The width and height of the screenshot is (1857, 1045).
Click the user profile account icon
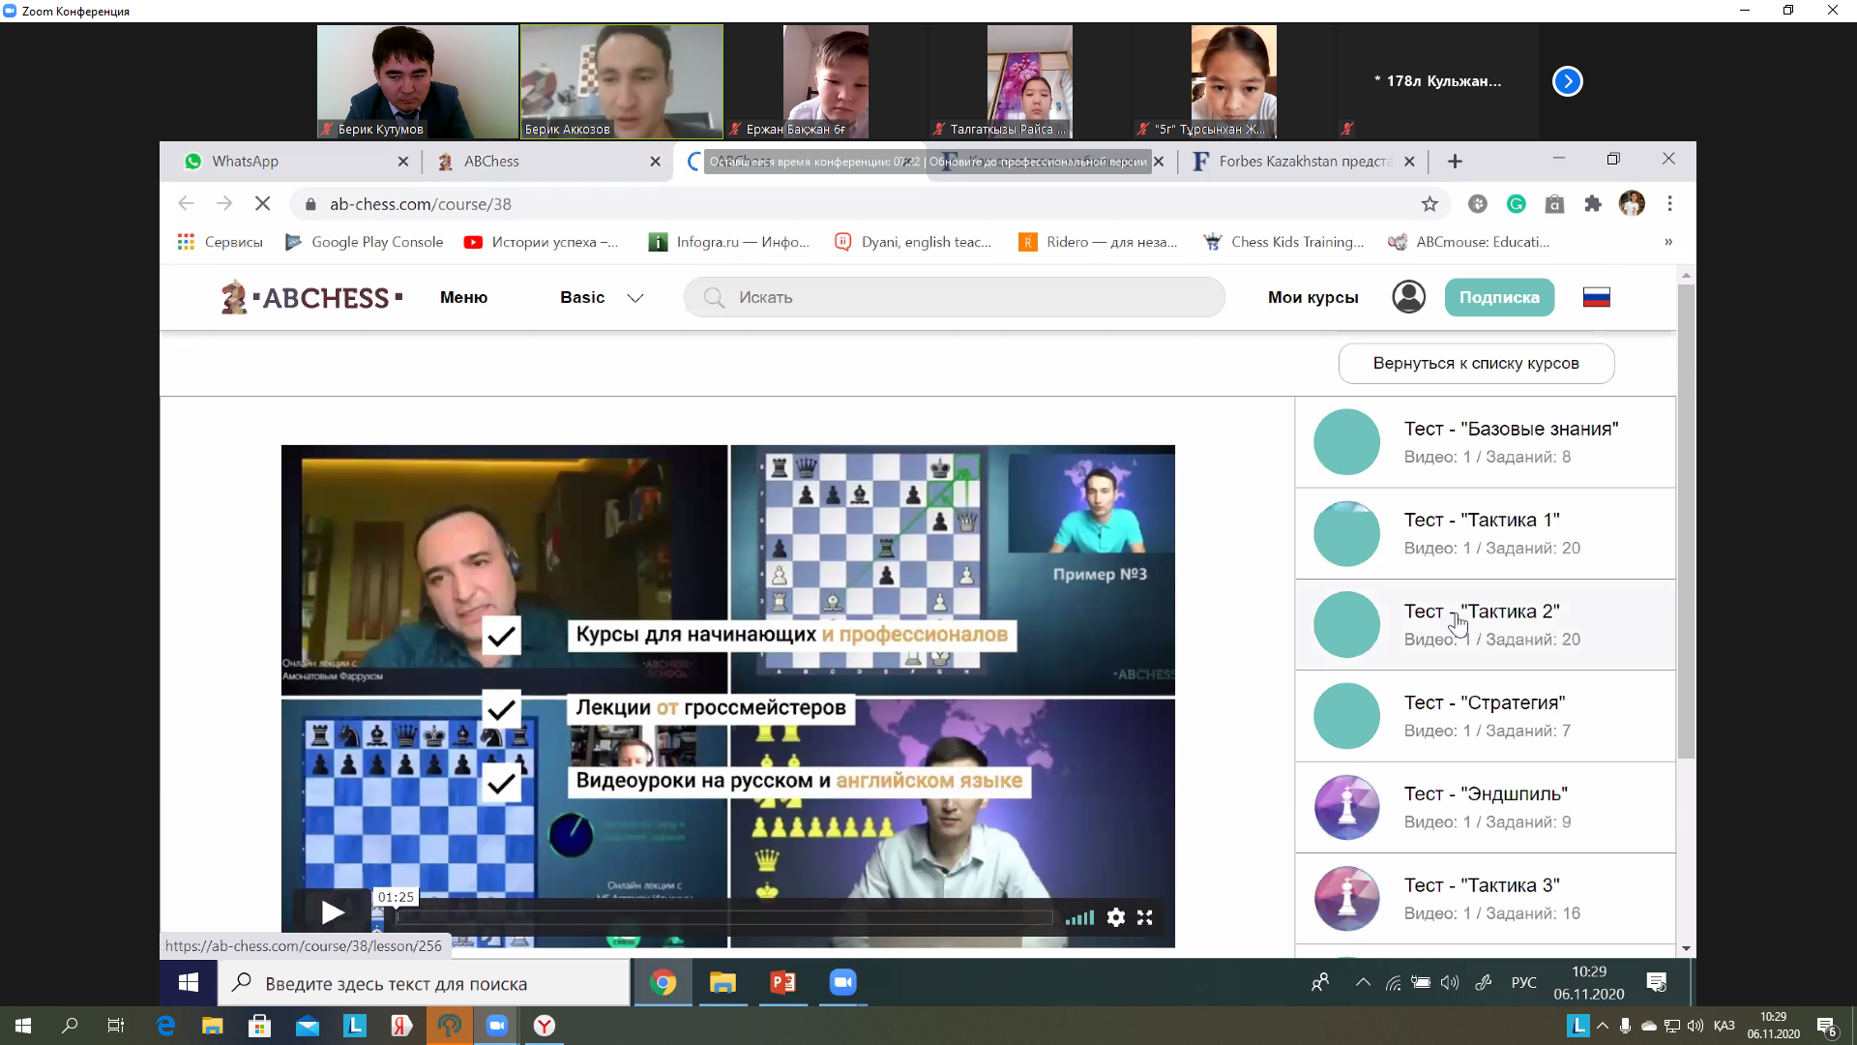[1408, 297]
